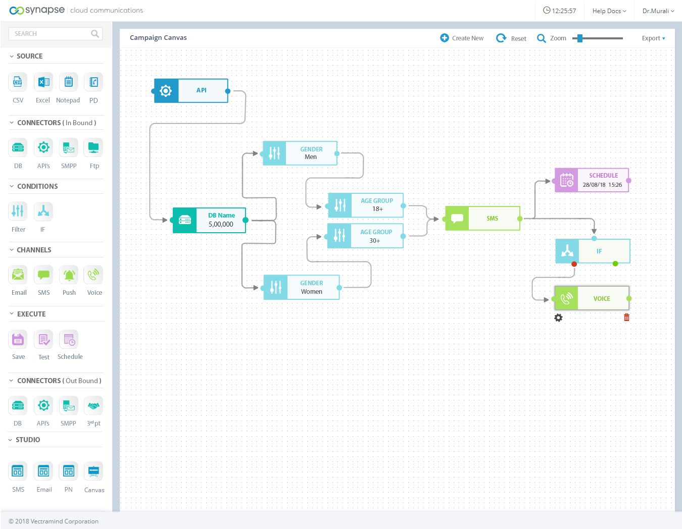Delete the Voice node with trash icon
Image resolution: width=682 pixels, height=529 pixels.
626,318
